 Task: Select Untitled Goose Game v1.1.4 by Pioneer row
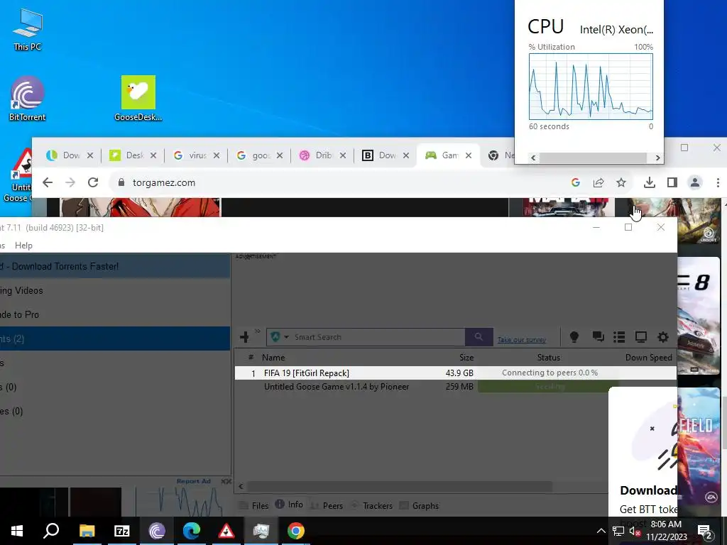point(455,387)
